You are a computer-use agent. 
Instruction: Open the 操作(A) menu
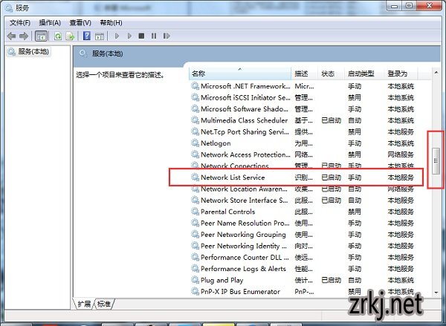50,23
